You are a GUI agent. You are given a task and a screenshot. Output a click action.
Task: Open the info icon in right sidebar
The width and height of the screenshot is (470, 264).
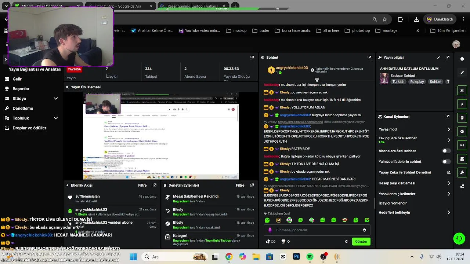462,59
